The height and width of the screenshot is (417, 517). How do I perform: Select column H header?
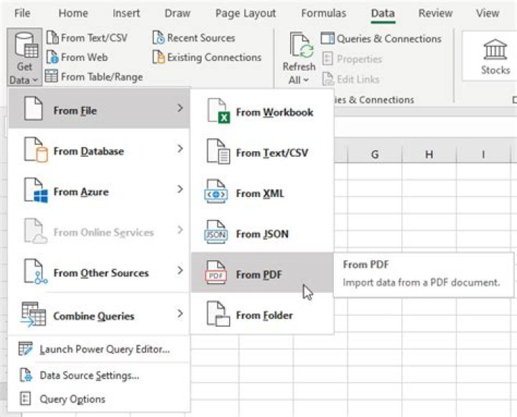429,154
